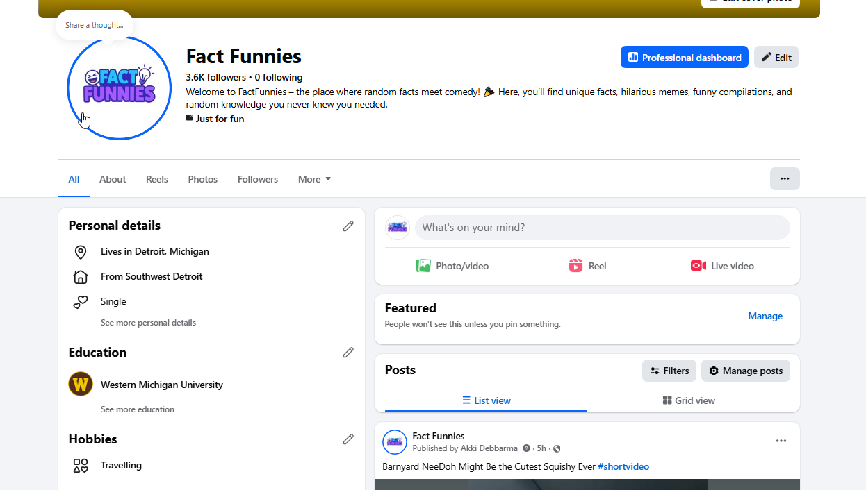Open 'See more personal details'

tap(148, 323)
